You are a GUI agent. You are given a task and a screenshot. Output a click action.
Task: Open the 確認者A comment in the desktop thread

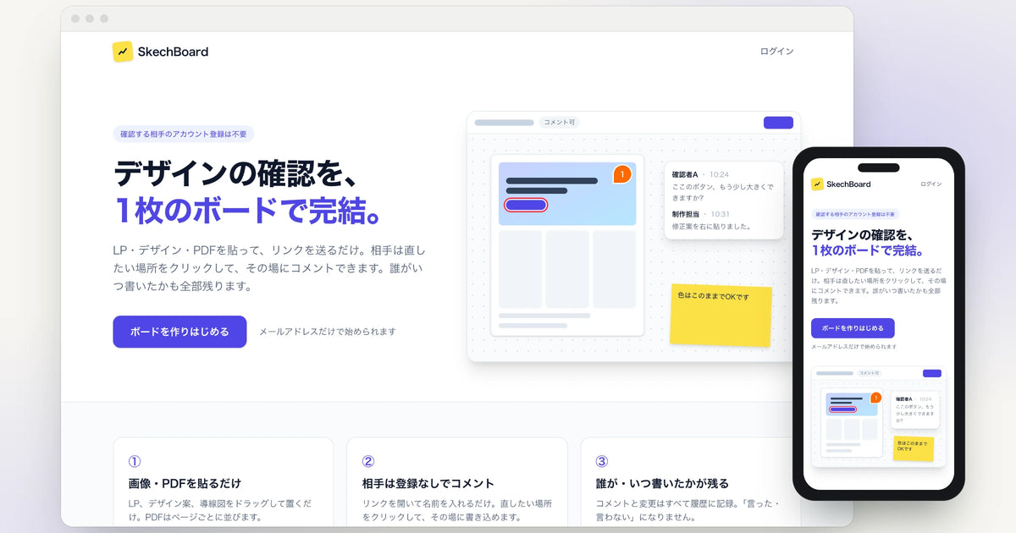723,185
